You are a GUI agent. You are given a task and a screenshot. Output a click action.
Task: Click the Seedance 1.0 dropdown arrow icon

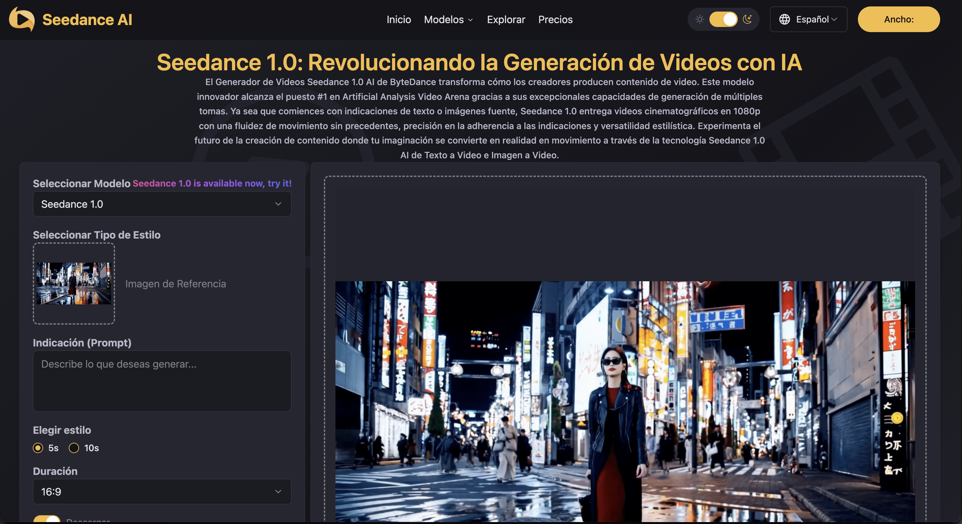(x=278, y=204)
